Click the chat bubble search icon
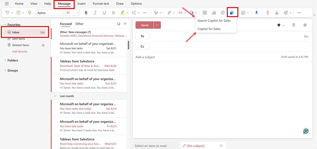The height and width of the screenshot is (149, 317). click(243, 13)
